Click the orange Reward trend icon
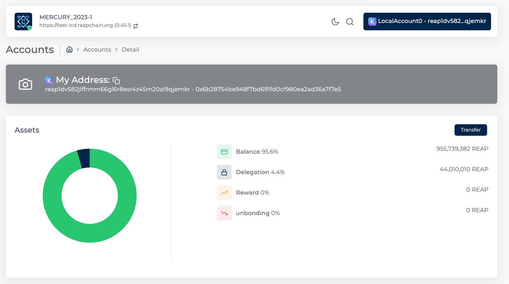The width and height of the screenshot is (509, 284). coord(224,193)
